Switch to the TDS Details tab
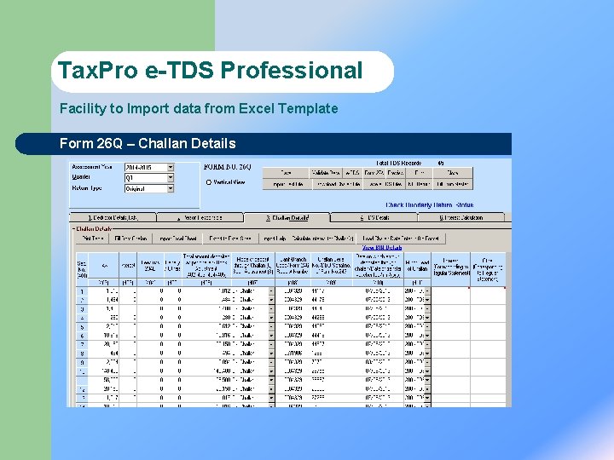This screenshot has height=460, width=614. tap(374, 217)
